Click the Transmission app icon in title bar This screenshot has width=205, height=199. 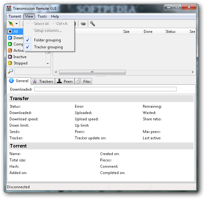click(9, 9)
